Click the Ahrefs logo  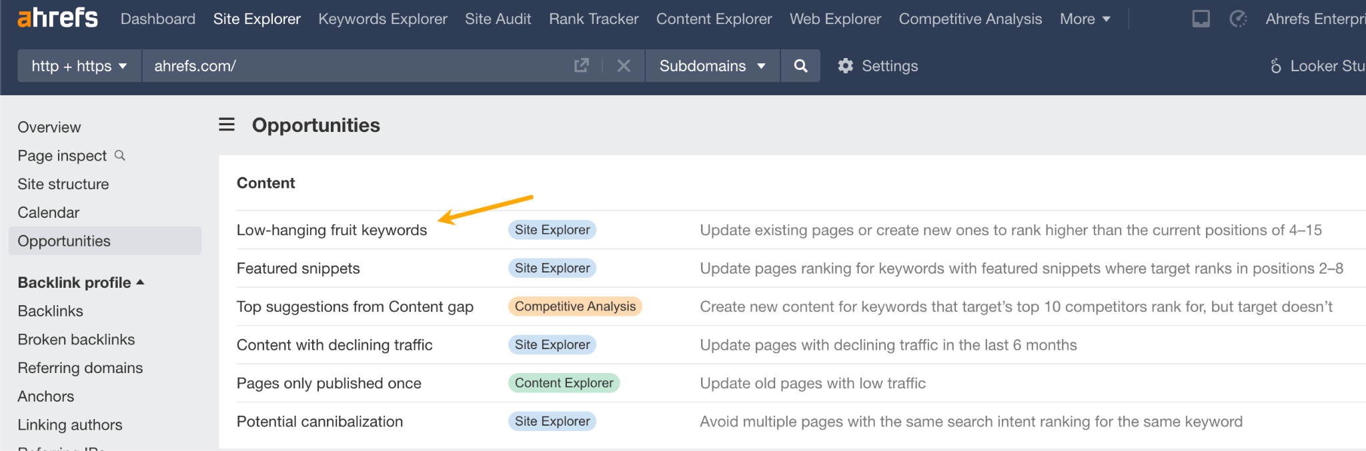[x=57, y=18]
